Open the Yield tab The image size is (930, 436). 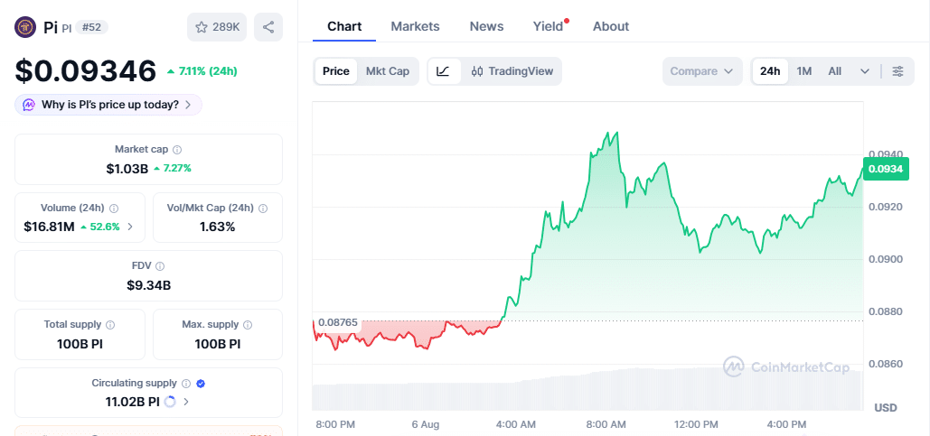point(548,27)
